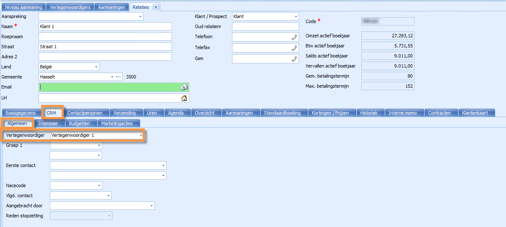The width and height of the screenshot is (506, 227).
Task: Open the Nacecode dropdown
Action: [x=99, y=185]
